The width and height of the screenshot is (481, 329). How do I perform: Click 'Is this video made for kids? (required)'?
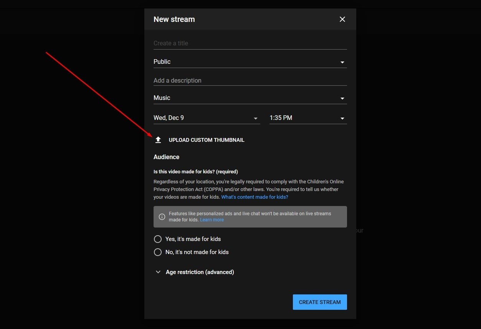click(x=196, y=171)
